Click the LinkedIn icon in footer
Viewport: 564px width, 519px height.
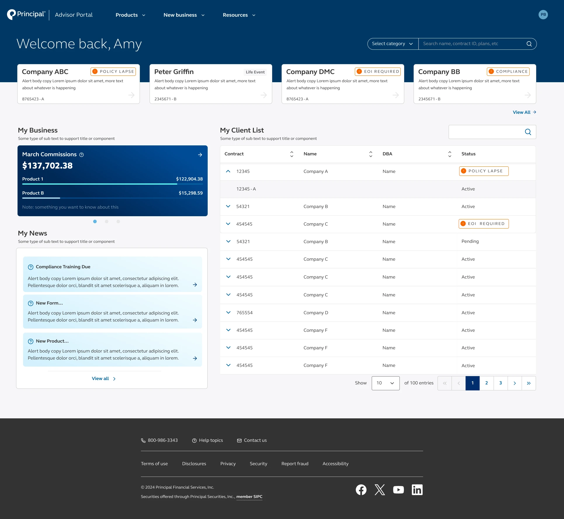[x=417, y=489]
